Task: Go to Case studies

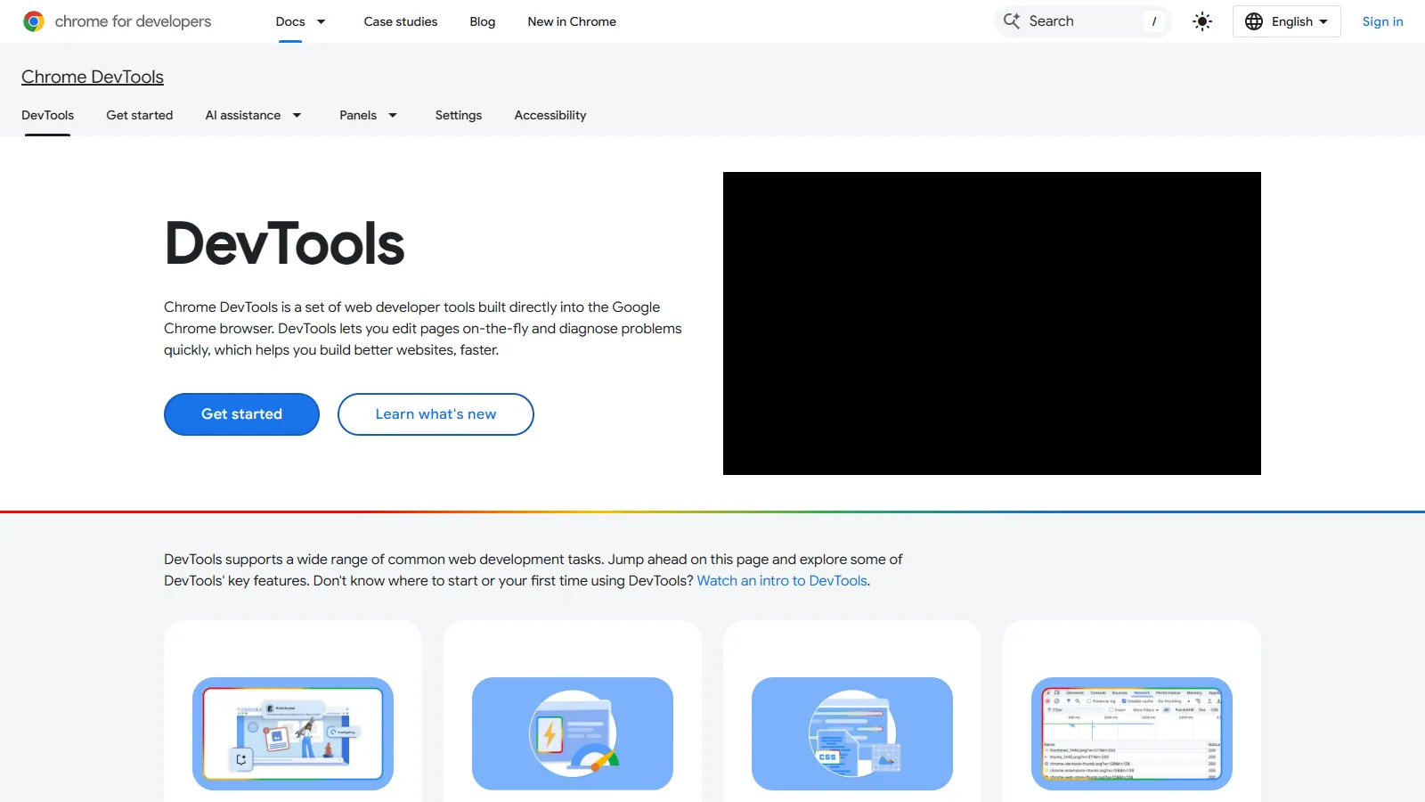Action: click(400, 21)
